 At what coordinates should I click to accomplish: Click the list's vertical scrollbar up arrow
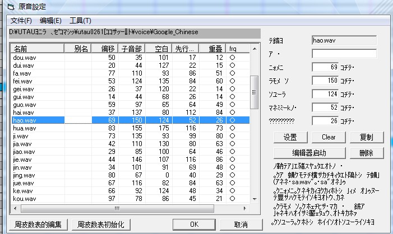[x=255, y=49]
